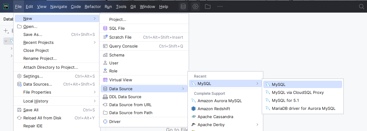367x131 pixels.
Task: Click the Apache Derby hat icon
Action: click(x=193, y=125)
